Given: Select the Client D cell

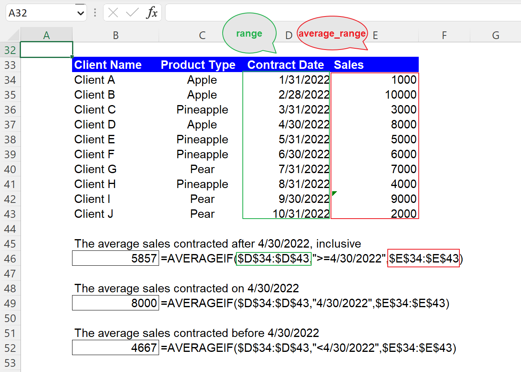Looking at the screenshot, I should (116, 124).
